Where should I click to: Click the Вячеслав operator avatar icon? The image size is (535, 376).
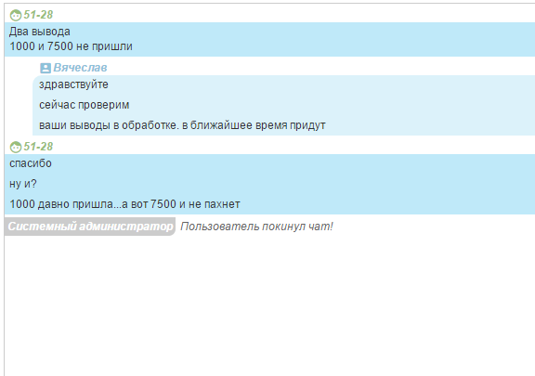(46, 68)
